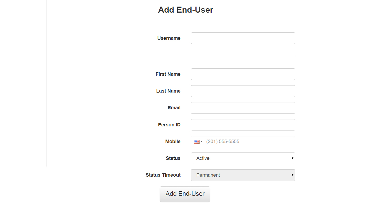
Task: Open the Status Timeout dropdown showing Permanent
Action: coord(243,175)
